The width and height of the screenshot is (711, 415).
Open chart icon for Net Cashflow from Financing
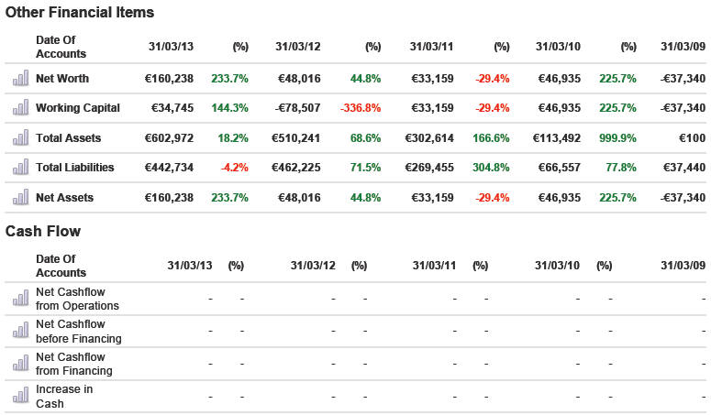point(19,365)
